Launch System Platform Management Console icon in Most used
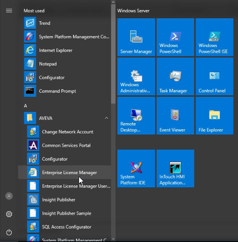 tap(30, 37)
